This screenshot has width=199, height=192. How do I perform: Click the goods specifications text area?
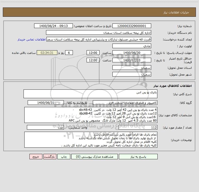[x=91, y=115]
